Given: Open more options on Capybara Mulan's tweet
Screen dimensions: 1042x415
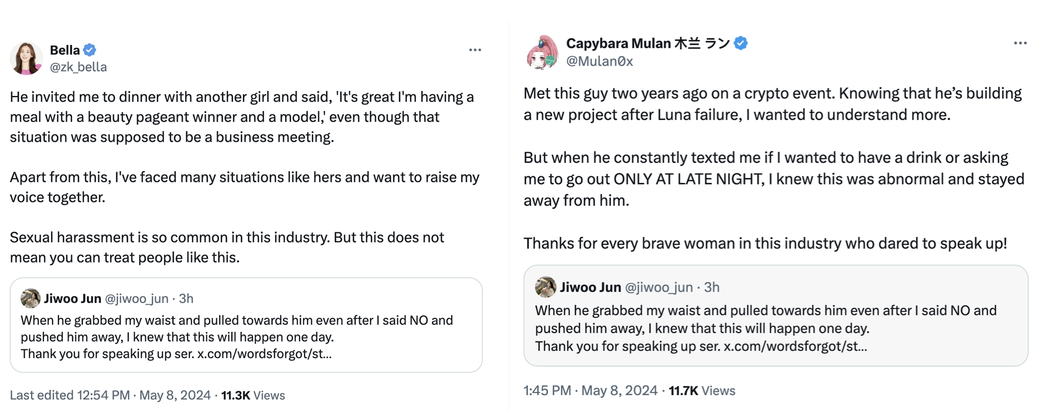Looking at the screenshot, I should [1020, 43].
